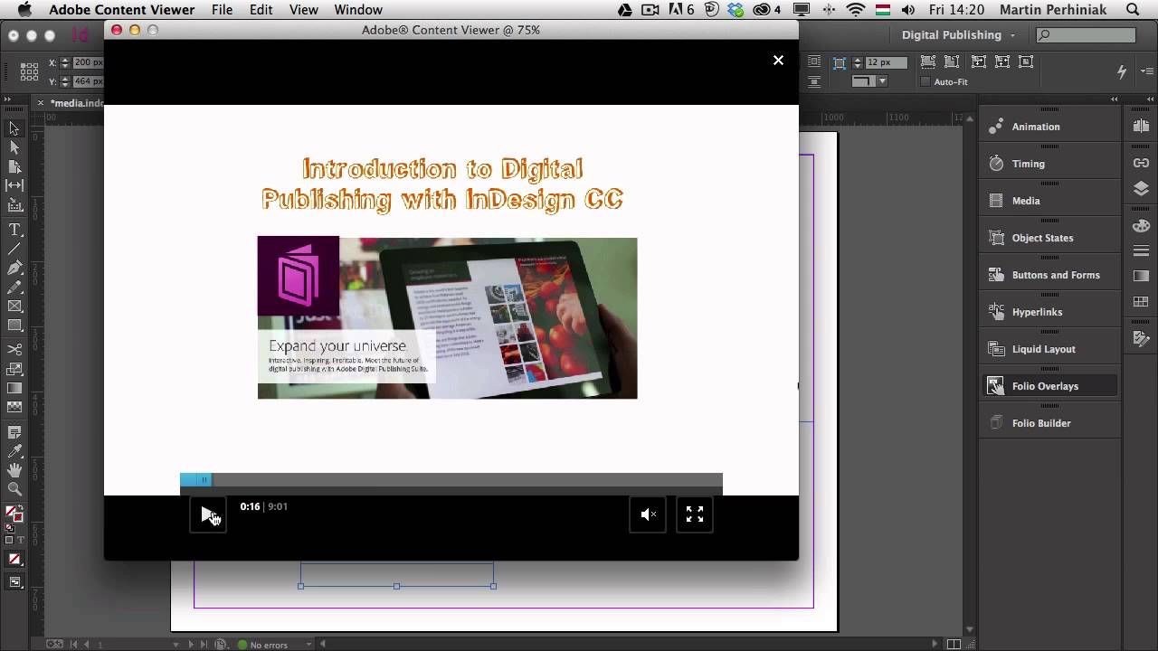Click the reference point locator grid

pos(29,71)
